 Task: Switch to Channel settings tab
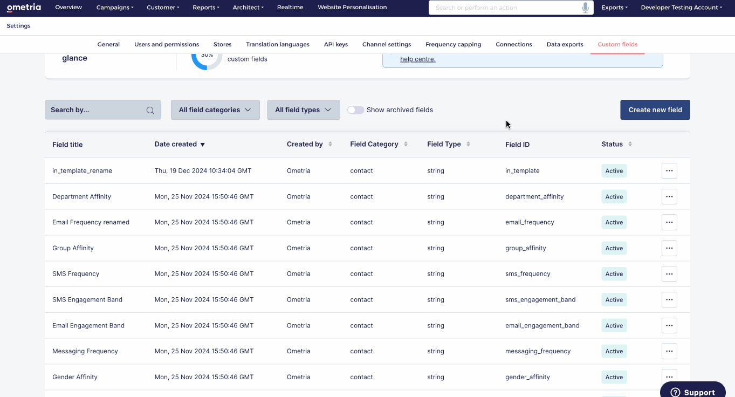pos(387,44)
